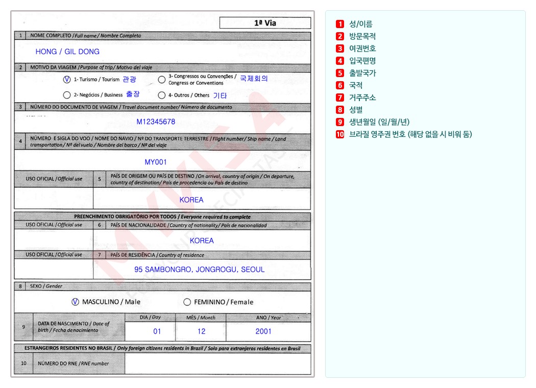
Task: Click the legend text 성/이름
Action: point(360,24)
